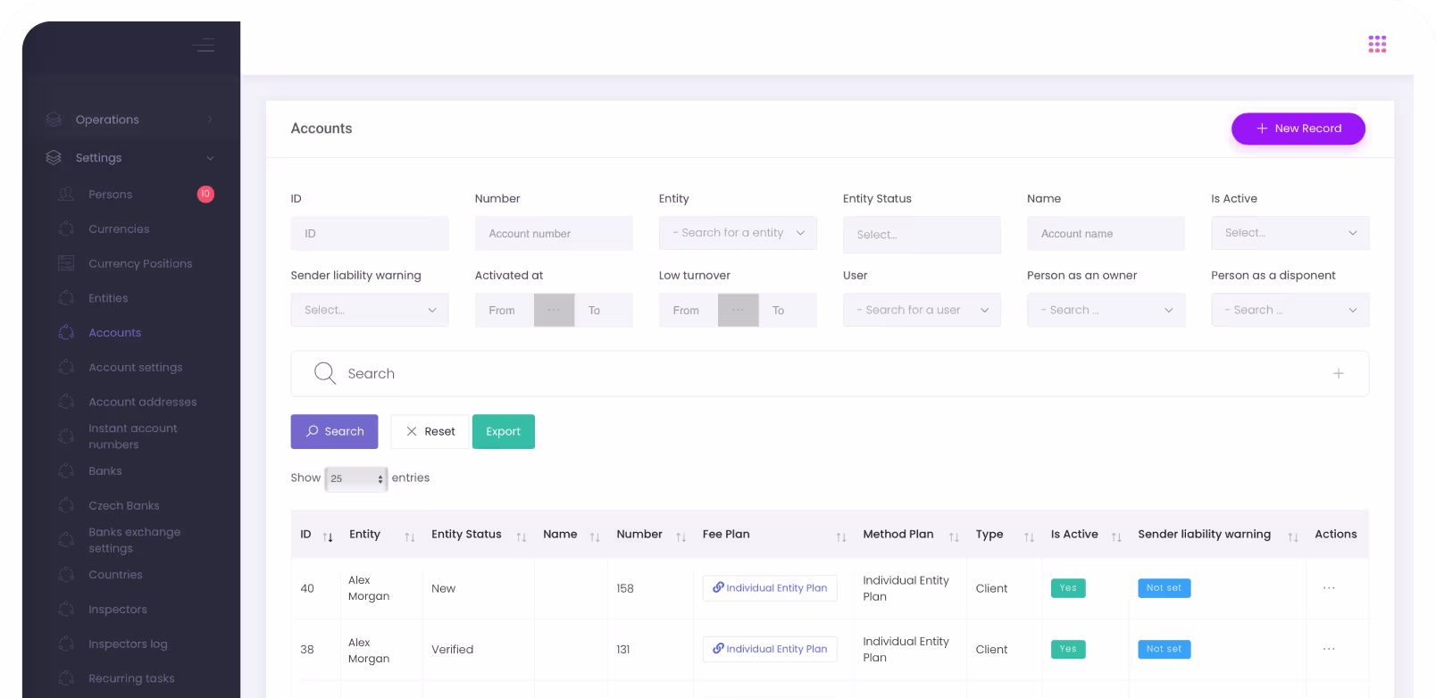Click the Inspectors sidebar icon
This screenshot has width=1436, height=698.
[66, 610]
